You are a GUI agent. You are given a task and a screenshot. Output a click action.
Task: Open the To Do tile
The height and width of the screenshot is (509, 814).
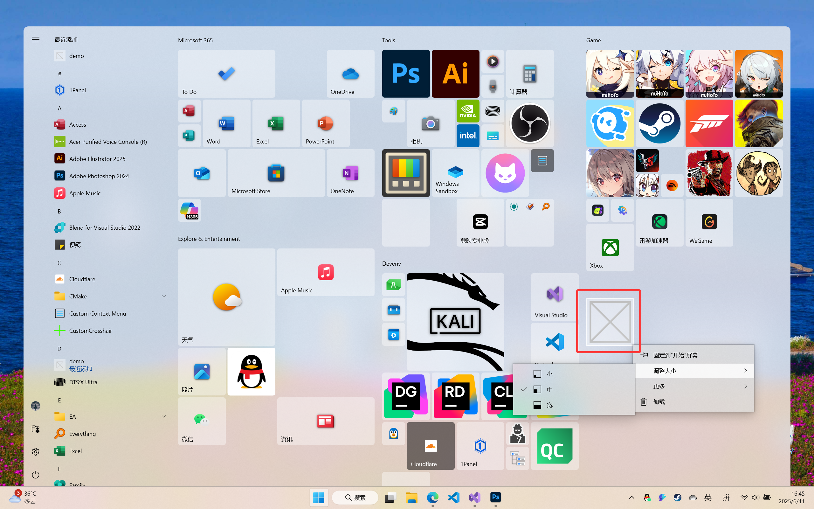(x=226, y=74)
